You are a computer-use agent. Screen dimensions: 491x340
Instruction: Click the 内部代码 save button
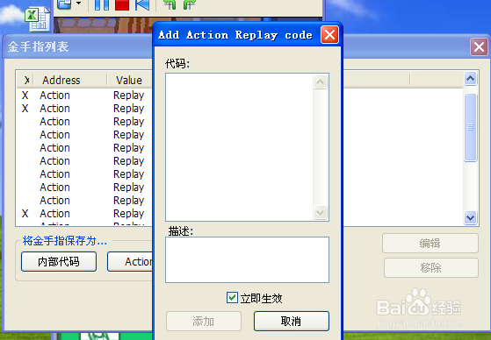(59, 261)
